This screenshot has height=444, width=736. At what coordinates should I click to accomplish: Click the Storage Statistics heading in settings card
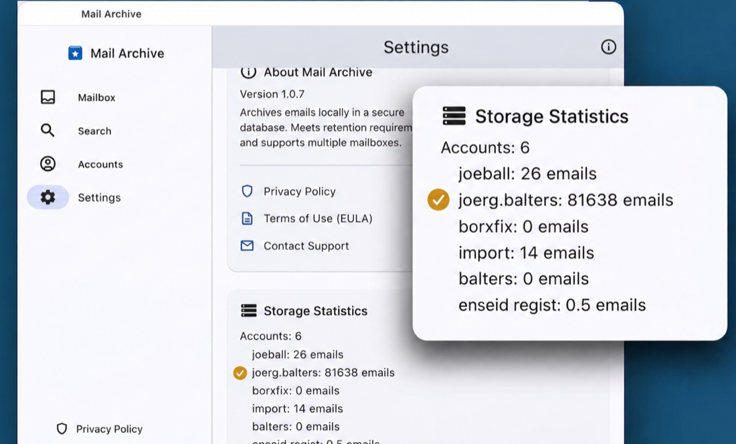[x=315, y=311]
